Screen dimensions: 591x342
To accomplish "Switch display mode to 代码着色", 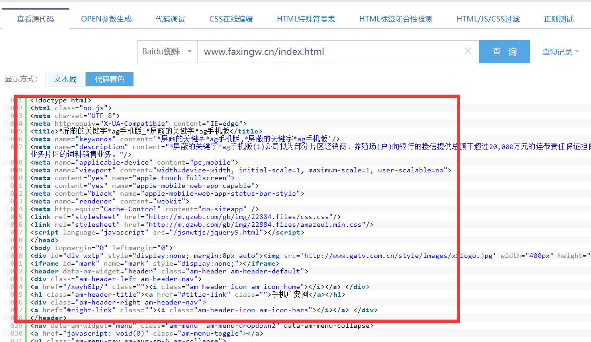I will point(109,79).
